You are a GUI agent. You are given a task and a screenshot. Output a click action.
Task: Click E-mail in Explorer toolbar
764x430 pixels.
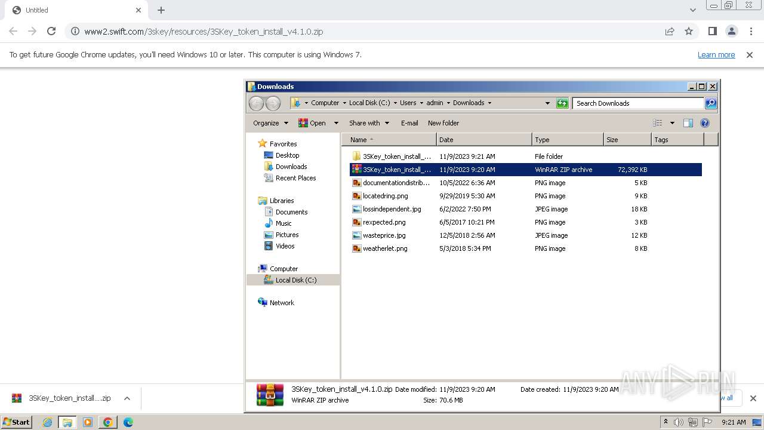(x=409, y=123)
